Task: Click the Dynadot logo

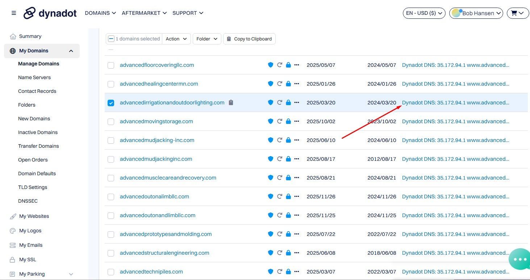Action: [50, 13]
